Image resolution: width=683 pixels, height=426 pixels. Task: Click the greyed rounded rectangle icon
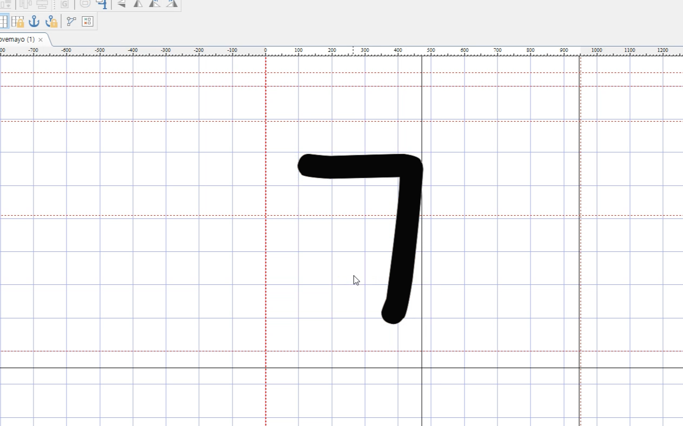(x=85, y=4)
